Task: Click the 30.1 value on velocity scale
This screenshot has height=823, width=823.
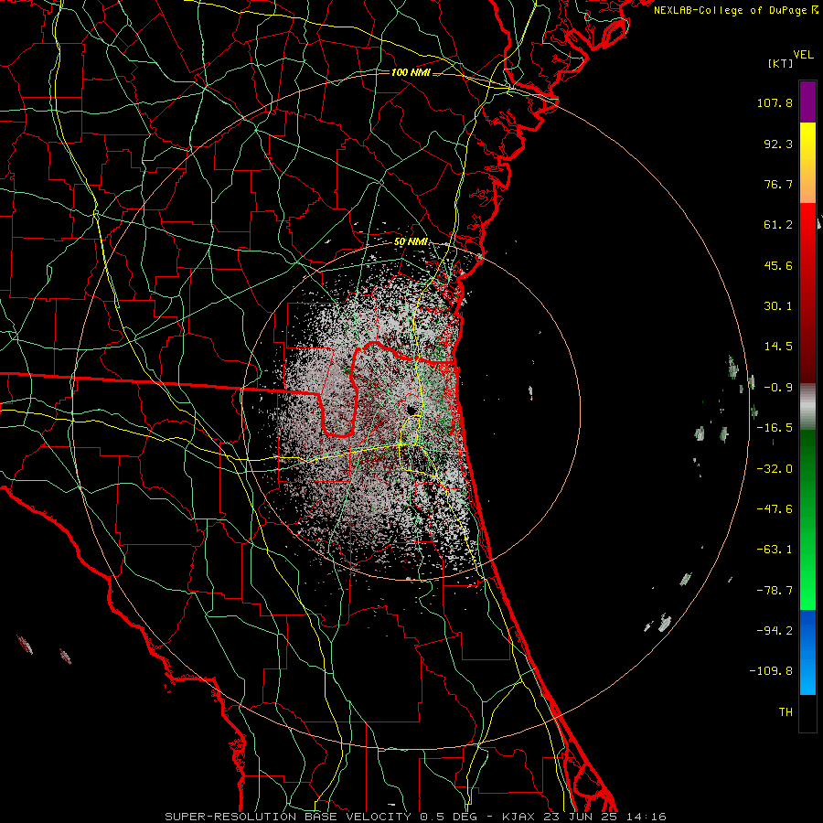Action: point(778,306)
